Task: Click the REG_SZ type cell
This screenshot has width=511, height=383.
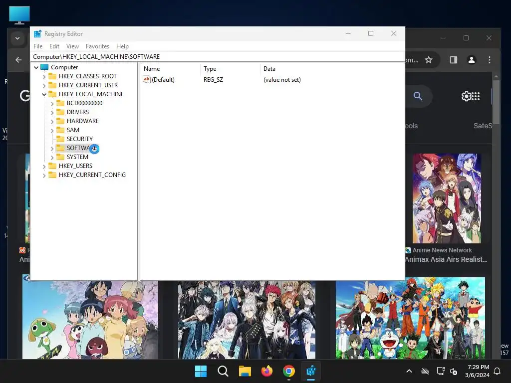Action: [214, 80]
